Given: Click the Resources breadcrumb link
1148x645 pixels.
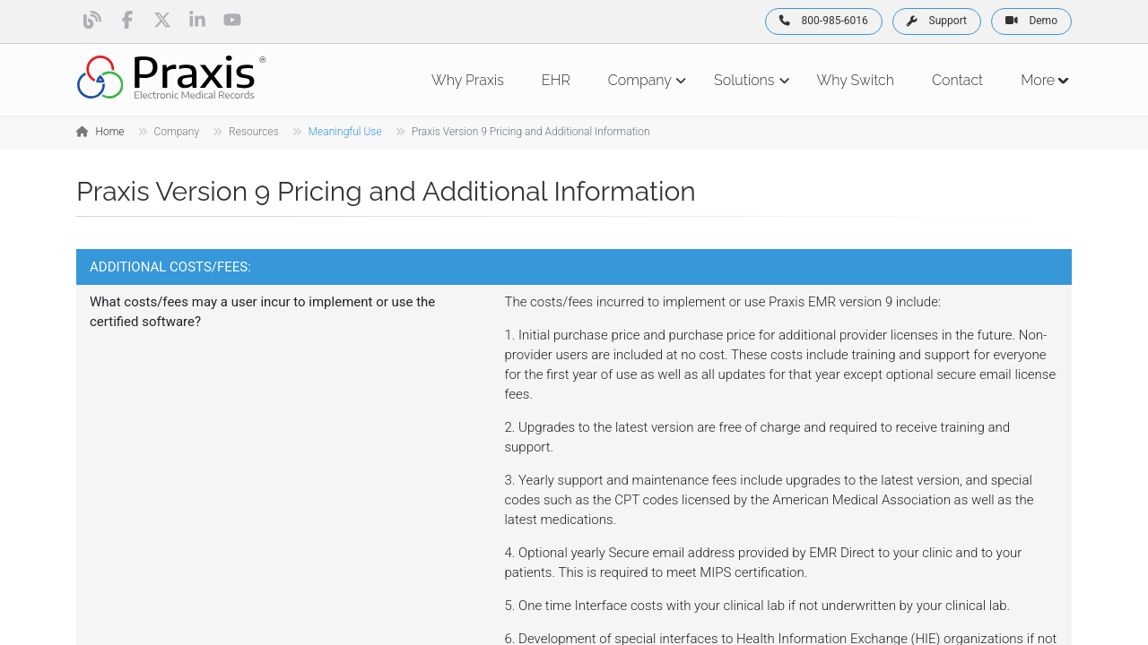Looking at the screenshot, I should coord(253,132).
